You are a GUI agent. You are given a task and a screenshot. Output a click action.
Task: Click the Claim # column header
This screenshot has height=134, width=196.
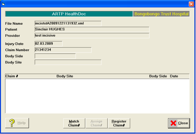[12, 76]
